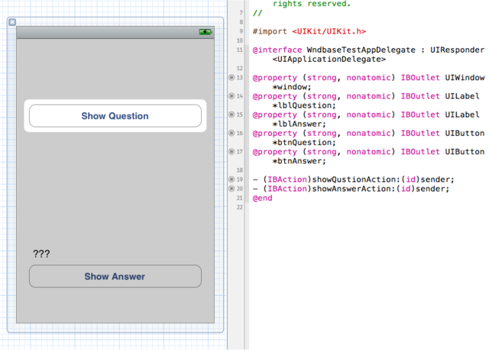Click connection circle for showAnswerAction line 20
Image resolution: width=489 pixels, height=350 pixels.
(232, 189)
